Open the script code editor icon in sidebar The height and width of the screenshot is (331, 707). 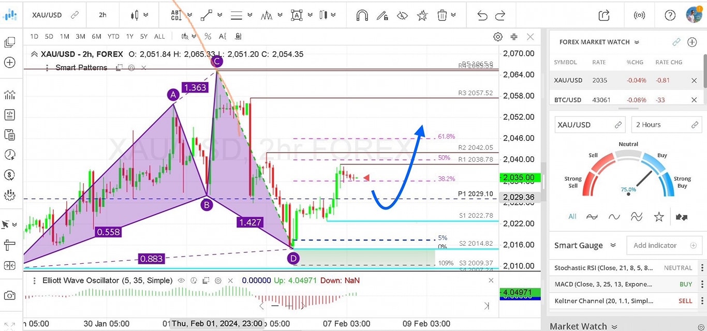(9, 114)
